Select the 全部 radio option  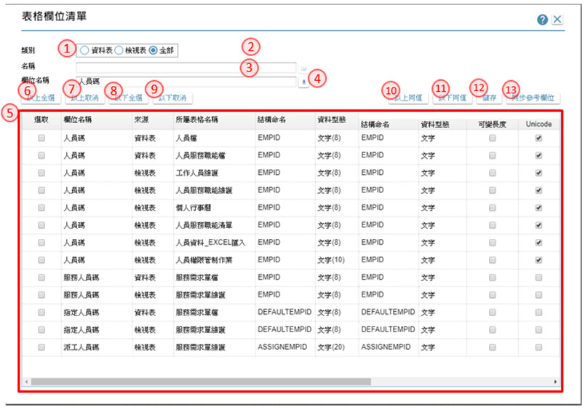click(153, 50)
